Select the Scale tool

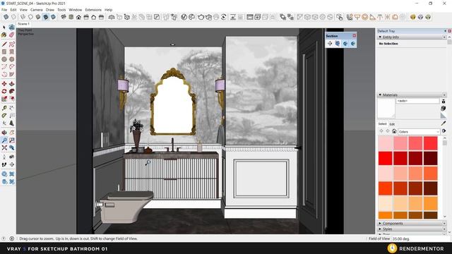[4, 99]
